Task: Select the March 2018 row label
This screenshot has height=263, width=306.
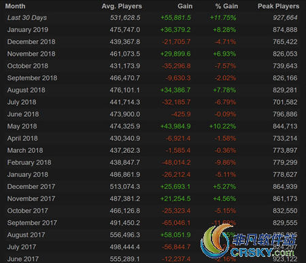Action: [25, 150]
